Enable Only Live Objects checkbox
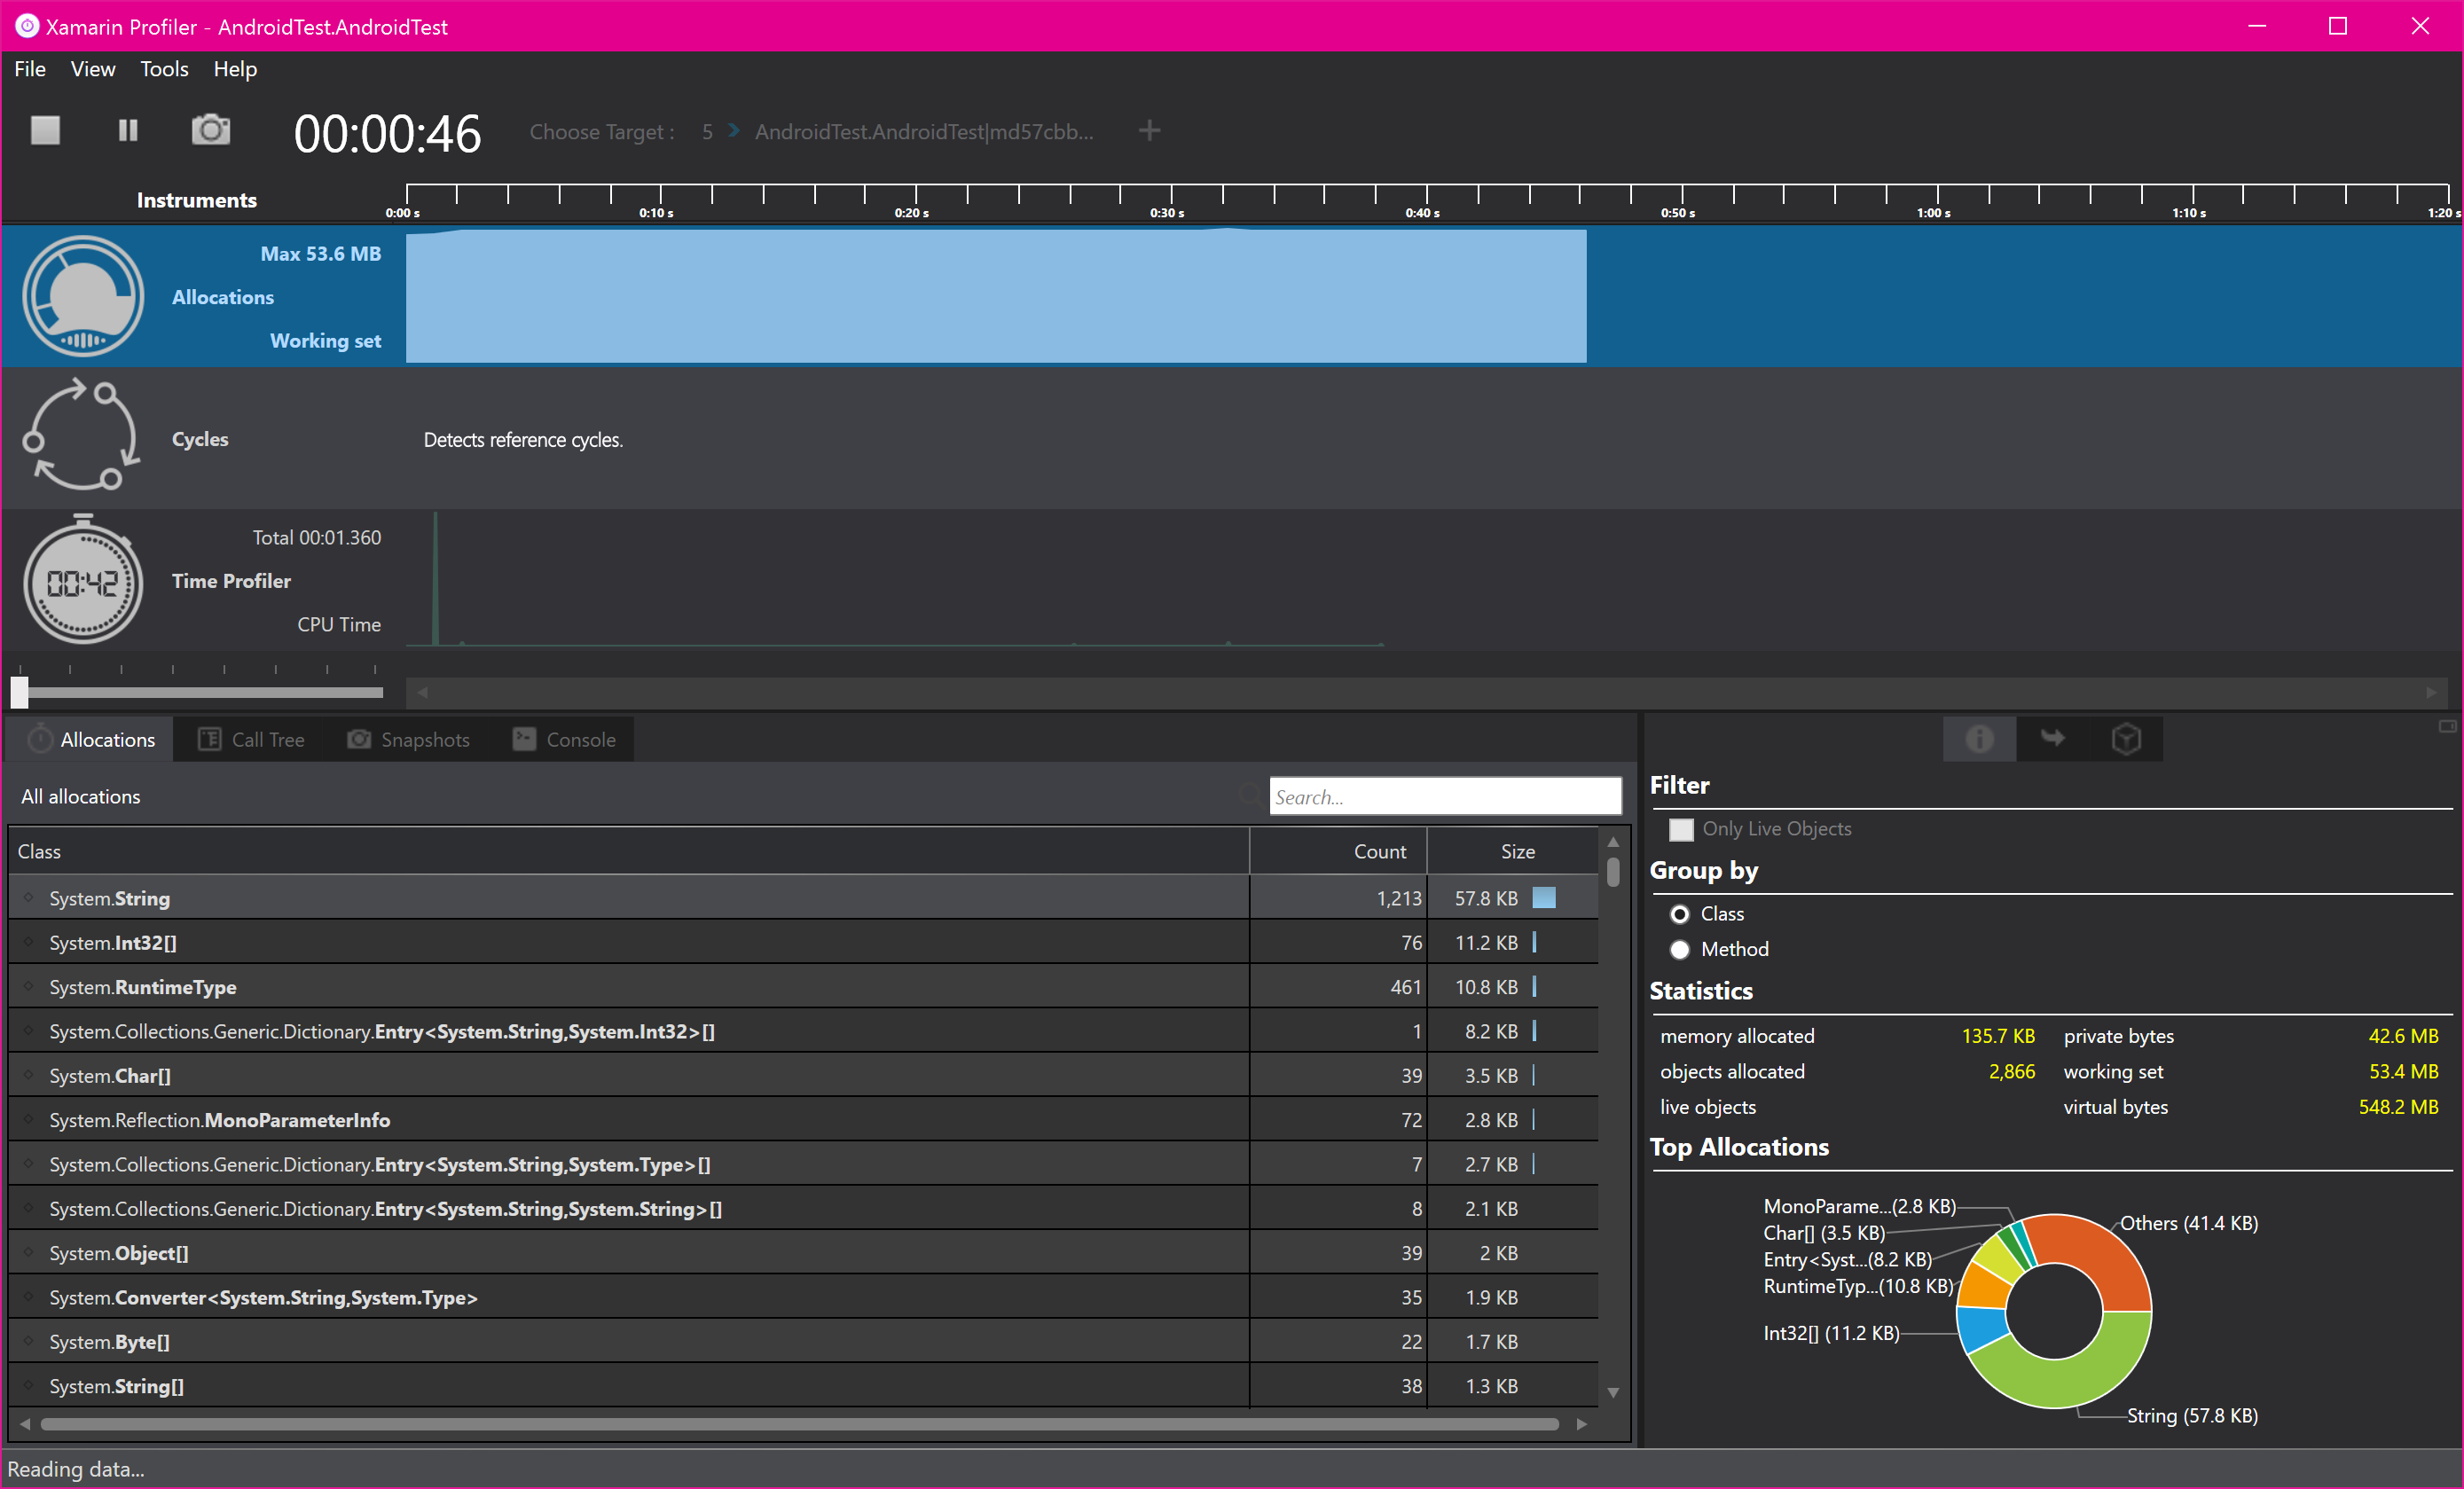The width and height of the screenshot is (2464, 1489). pos(1681,829)
